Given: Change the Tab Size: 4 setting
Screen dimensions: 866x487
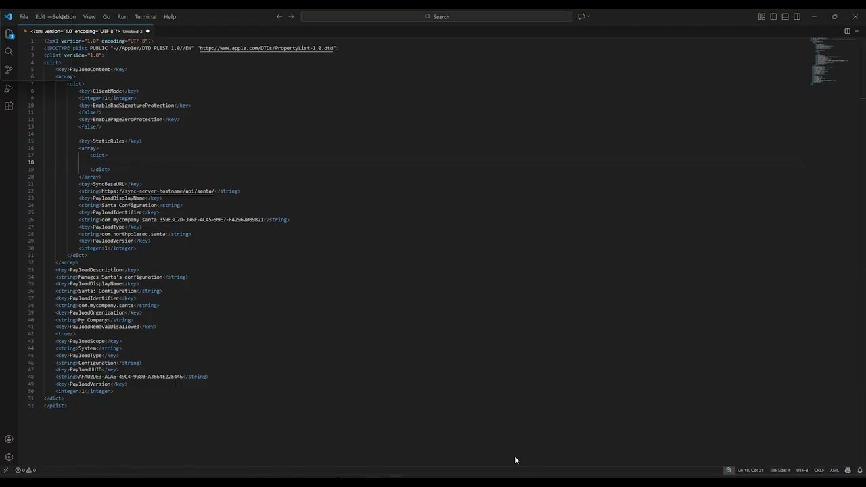Looking at the screenshot, I should [779, 470].
